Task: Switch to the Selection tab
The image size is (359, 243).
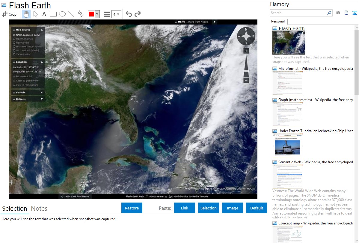Action: pyautogui.click(x=15, y=209)
